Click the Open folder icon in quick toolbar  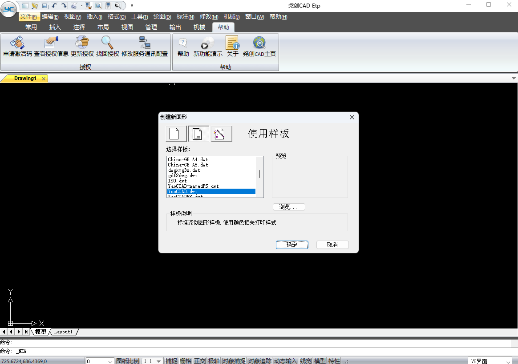(x=35, y=6)
